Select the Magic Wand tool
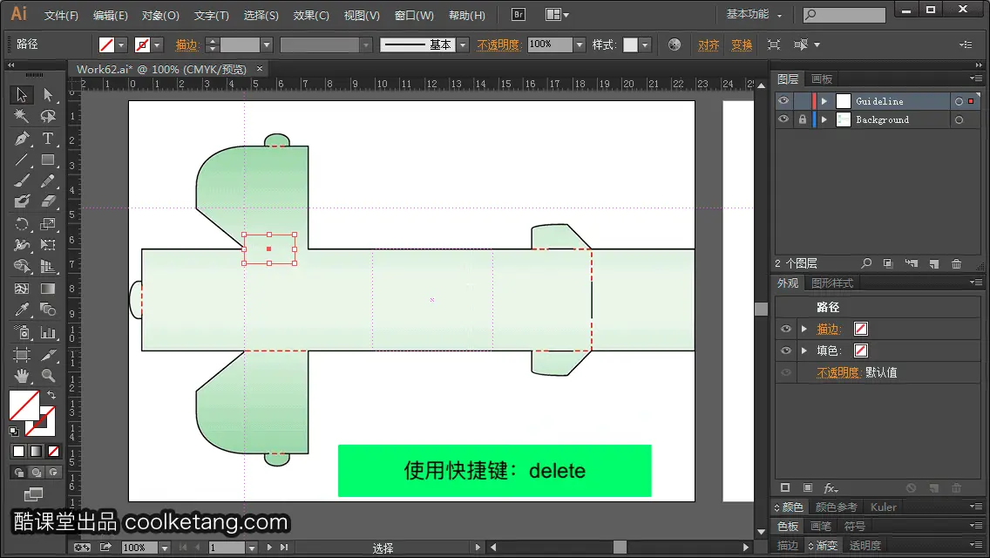Image resolution: width=990 pixels, height=558 pixels. 22,116
